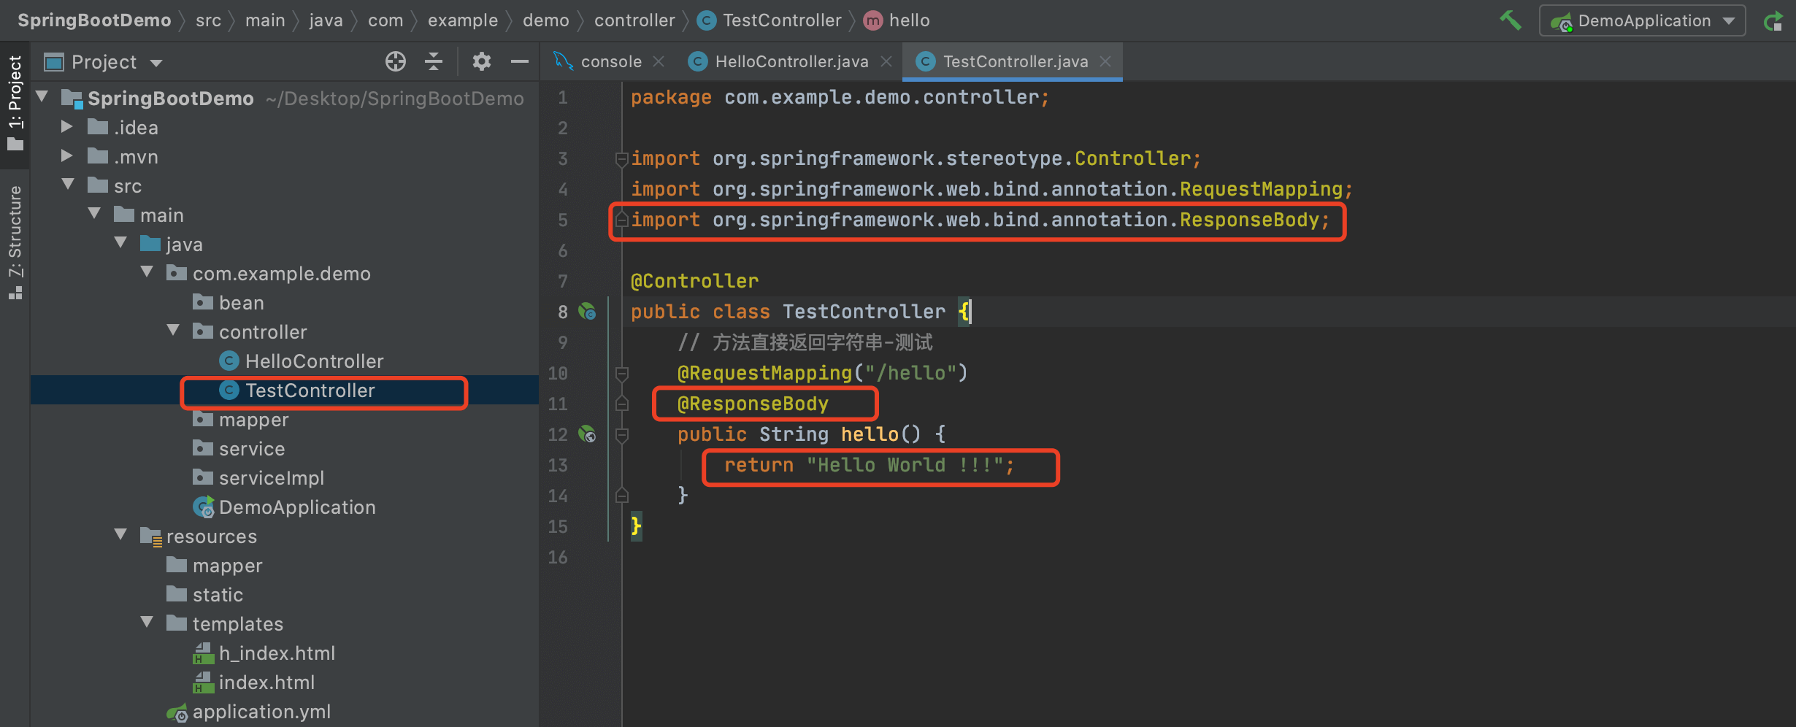Collapse the resources folder
Viewport: 1796px width, 727px height.
coord(121,536)
